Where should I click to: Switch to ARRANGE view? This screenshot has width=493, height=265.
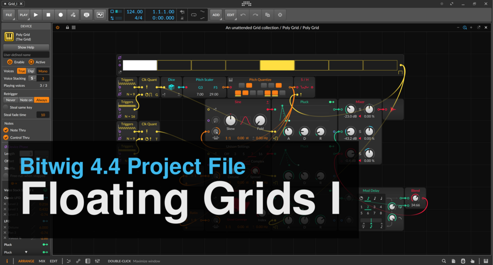pos(26,261)
